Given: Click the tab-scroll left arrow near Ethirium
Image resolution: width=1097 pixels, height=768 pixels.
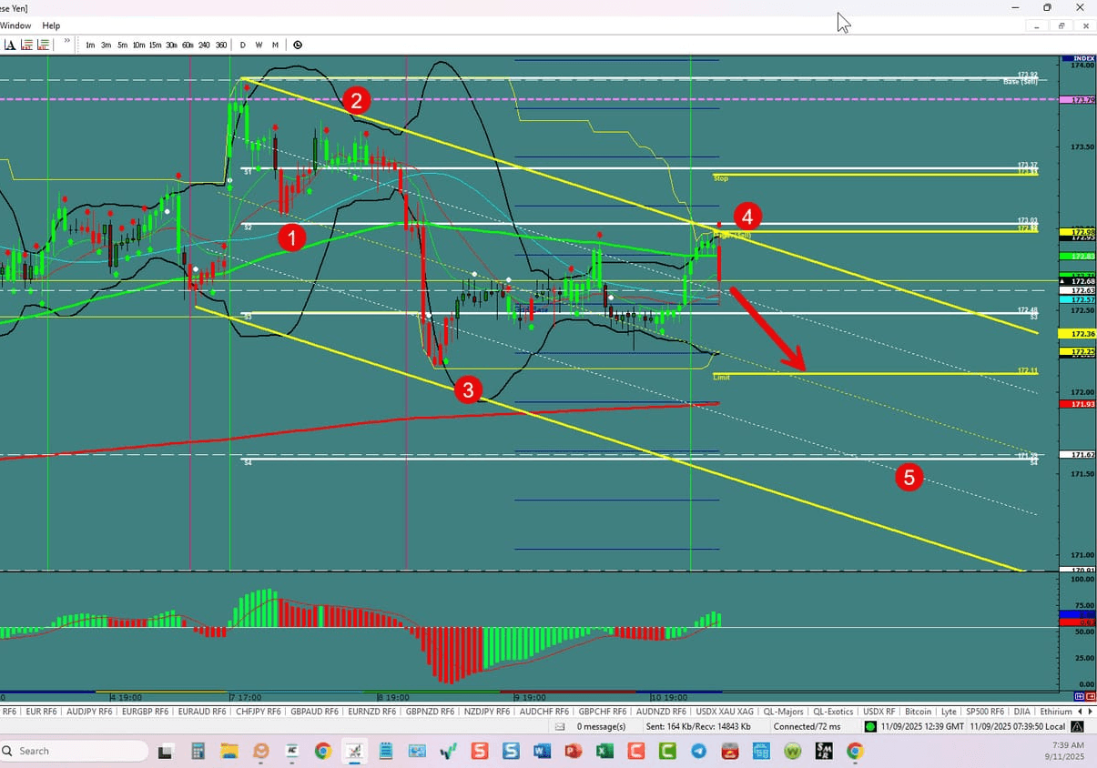Looking at the screenshot, I should [1080, 712].
